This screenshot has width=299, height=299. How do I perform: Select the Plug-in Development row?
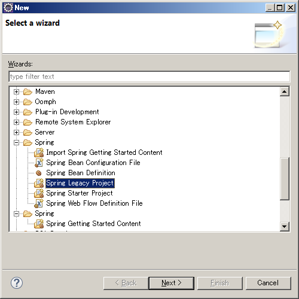[67, 112]
